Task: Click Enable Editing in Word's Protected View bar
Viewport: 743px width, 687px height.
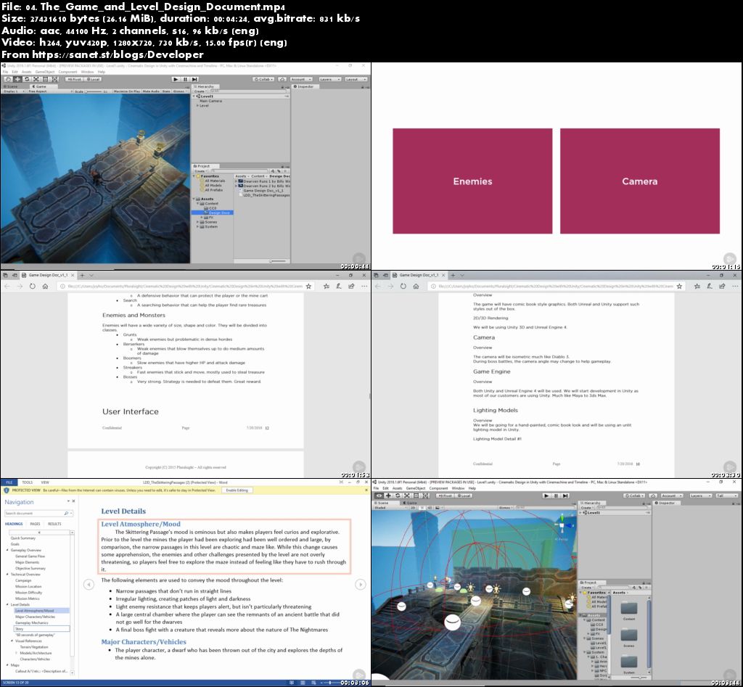Action: (237, 490)
